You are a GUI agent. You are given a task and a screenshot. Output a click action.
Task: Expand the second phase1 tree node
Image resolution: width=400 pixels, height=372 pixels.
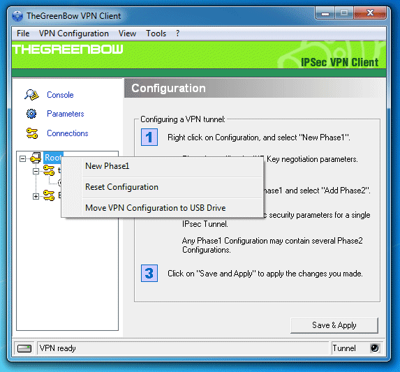[x=36, y=196]
